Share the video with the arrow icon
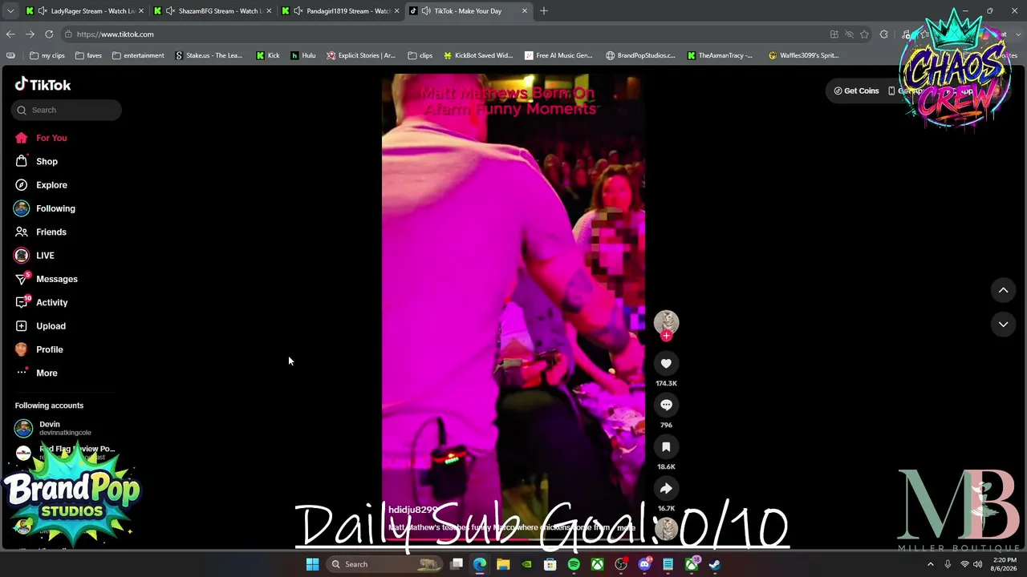Viewport: 1027px width, 577px height. [666, 489]
